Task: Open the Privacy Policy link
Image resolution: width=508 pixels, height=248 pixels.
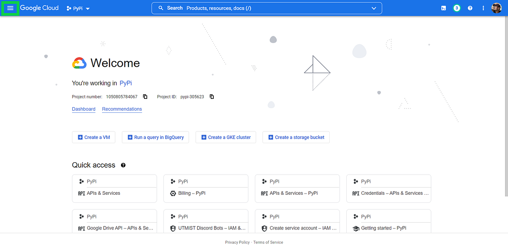Action: coord(237,242)
